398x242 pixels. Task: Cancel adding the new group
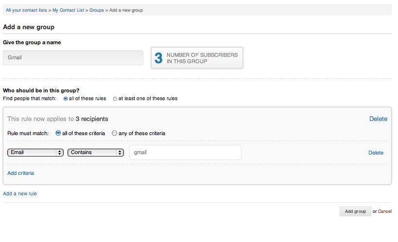point(384,211)
